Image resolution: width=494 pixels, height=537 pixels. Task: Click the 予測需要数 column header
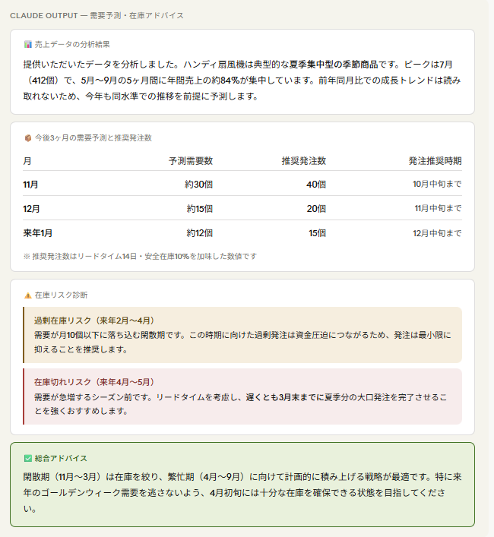(x=191, y=161)
